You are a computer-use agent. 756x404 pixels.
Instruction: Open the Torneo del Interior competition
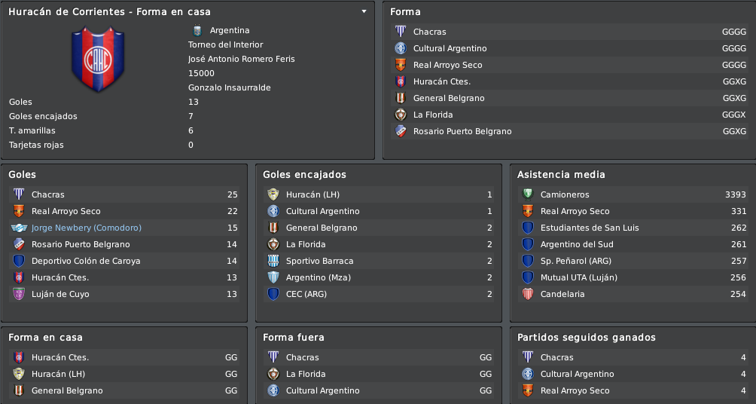pos(226,44)
